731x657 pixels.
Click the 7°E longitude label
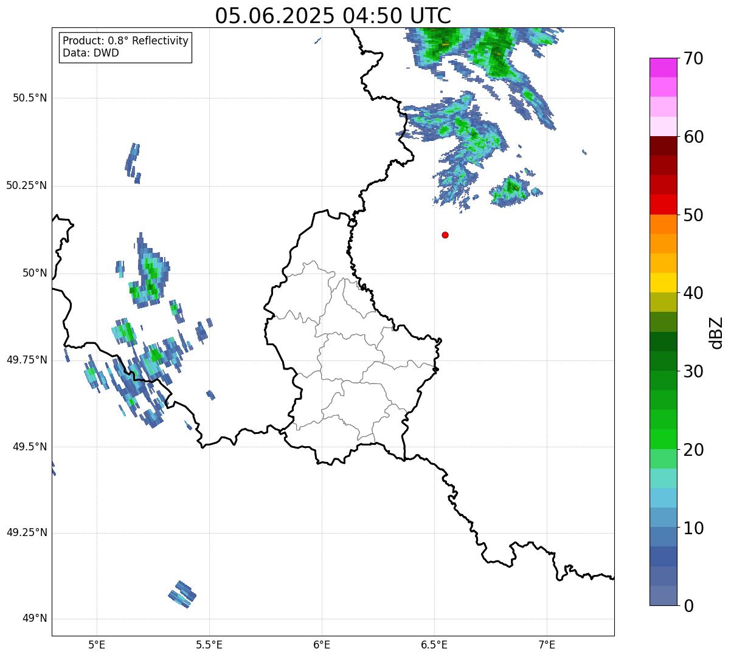click(547, 644)
